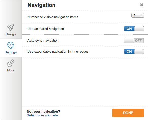148x120 pixels.
Task: Click the Design paintbrush icon
Action: pos(11,27)
